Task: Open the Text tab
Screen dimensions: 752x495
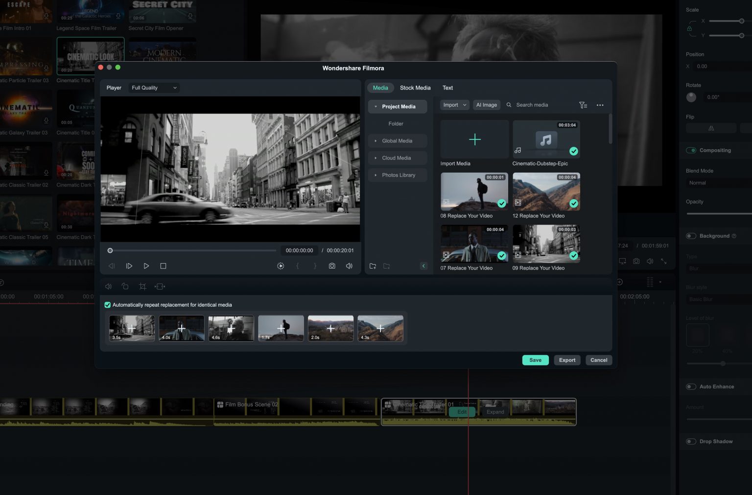Action: click(x=447, y=88)
